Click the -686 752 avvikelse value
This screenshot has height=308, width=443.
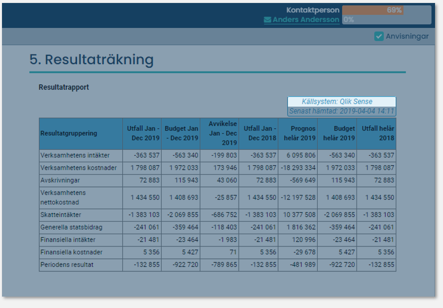coord(224,215)
